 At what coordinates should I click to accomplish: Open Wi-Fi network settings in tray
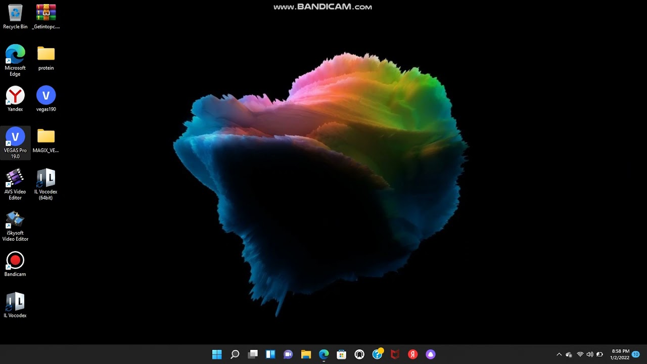click(580, 354)
